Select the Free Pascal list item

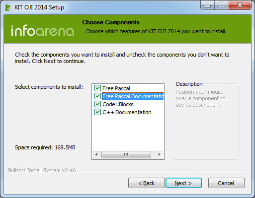116,88
